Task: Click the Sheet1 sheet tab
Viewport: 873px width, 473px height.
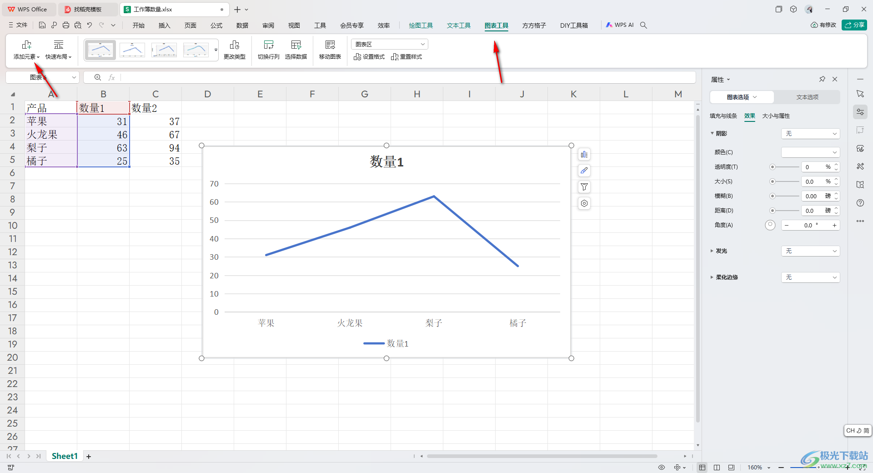Action: coord(65,456)
